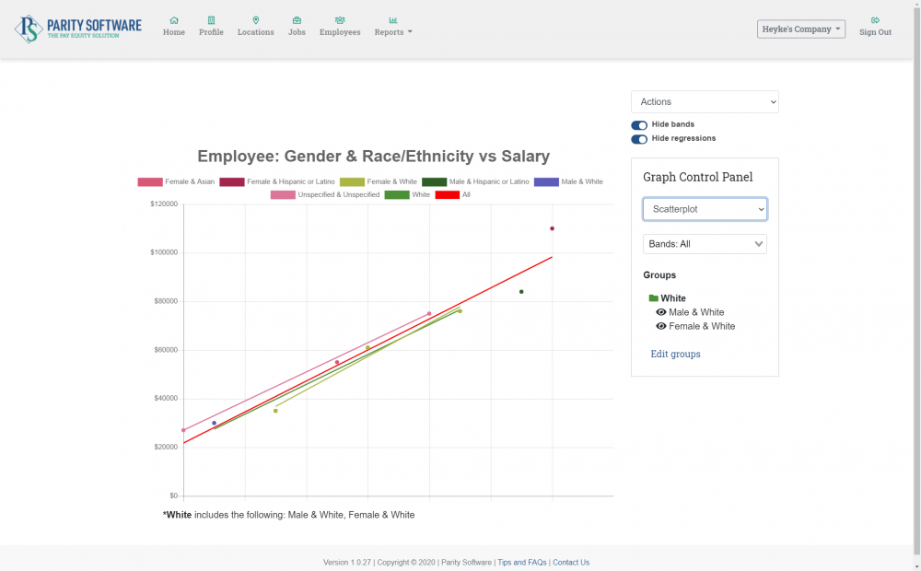Open the Heyke's Company dropdown
The height and width of the screenshot is (571, 921).
pyautogui.click(x=801, y=29)
